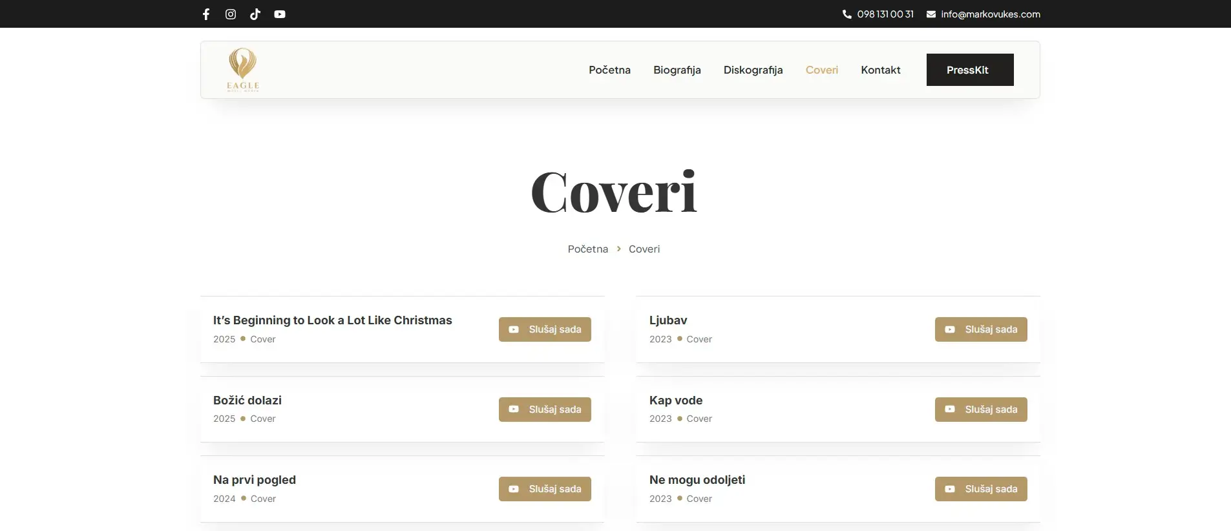
Task: Play Božić dolazi via Slušaj sada
Action: point(545,410)
